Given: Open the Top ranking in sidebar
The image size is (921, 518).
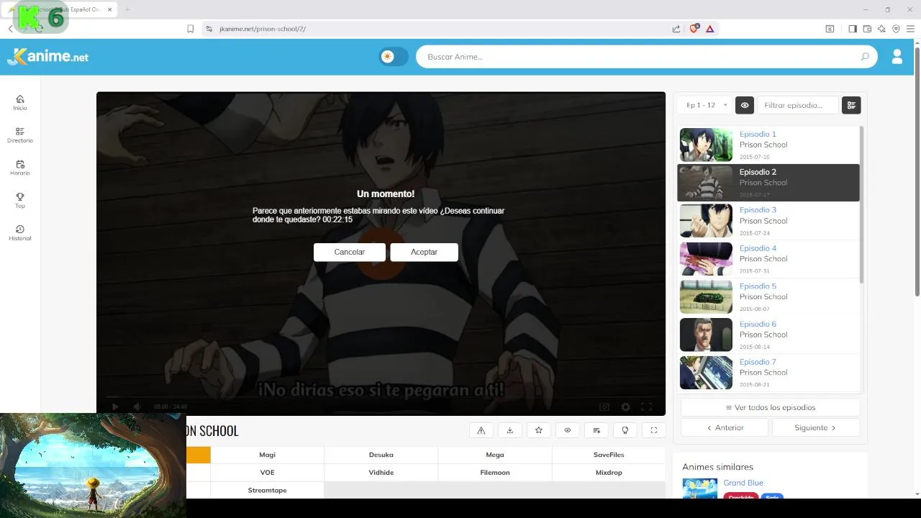Looking at the screenshot, I should [20, 201].
